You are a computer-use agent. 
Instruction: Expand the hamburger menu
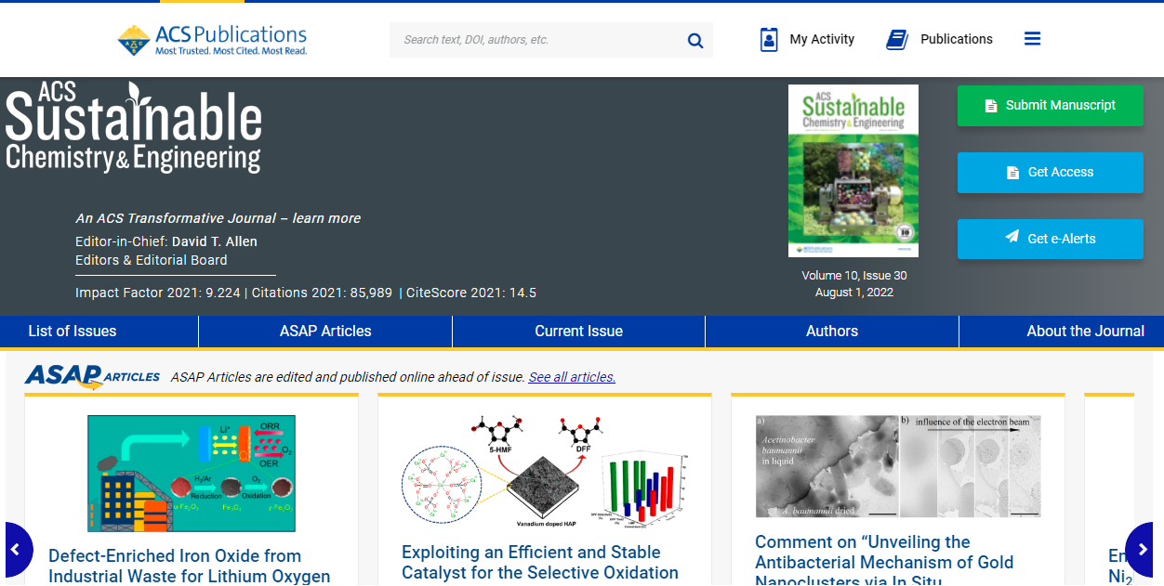[1032, 39]
